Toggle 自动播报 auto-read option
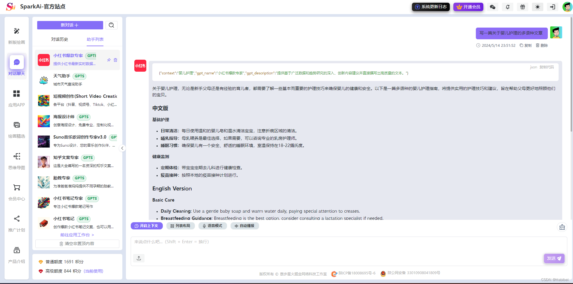 pyautogui.click(x=245, y=226)
